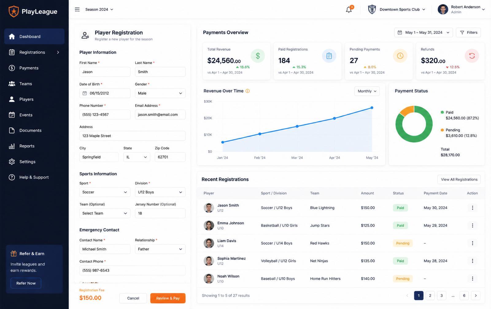Click the Cancel button

133,298
